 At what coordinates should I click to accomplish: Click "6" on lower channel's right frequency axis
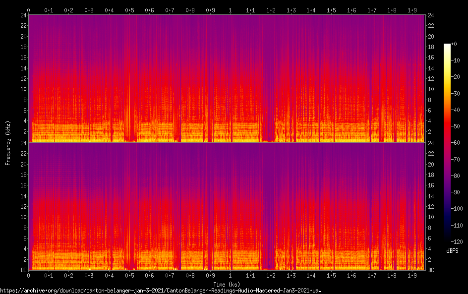pyautogui.click(x=429, y=238)
